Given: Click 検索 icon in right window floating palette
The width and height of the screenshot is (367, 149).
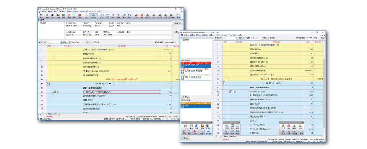Looking at the screenshot, I should [196, 126].
